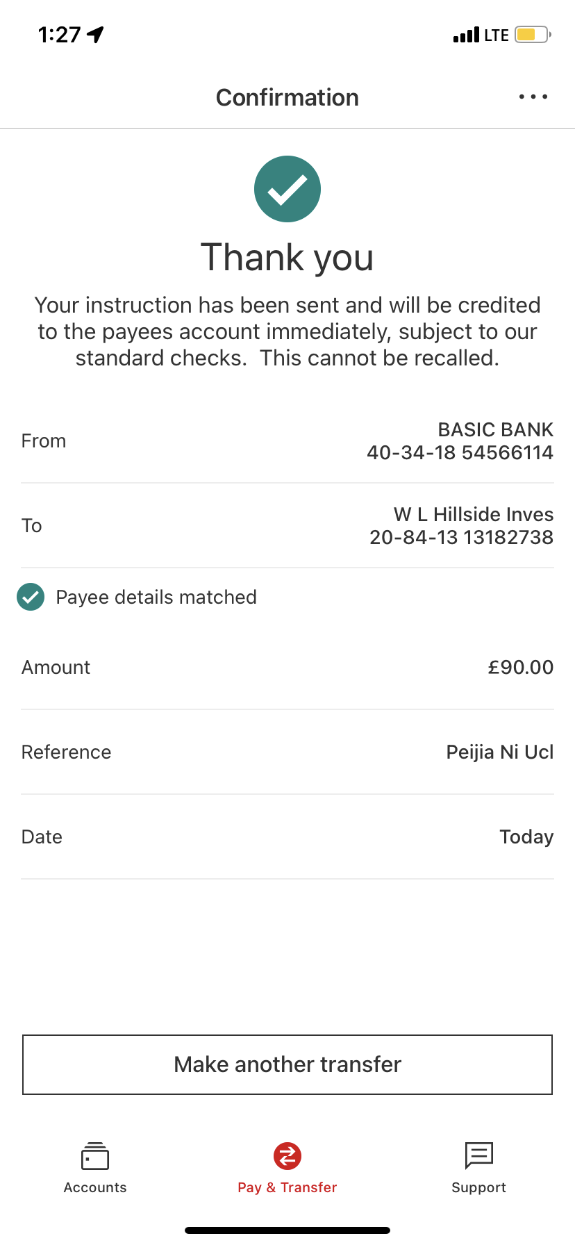The height and width of the screenshot is (1245, 575).
Task: Tap the battery indicator in status bar
Action: click(x=532, y=35)
